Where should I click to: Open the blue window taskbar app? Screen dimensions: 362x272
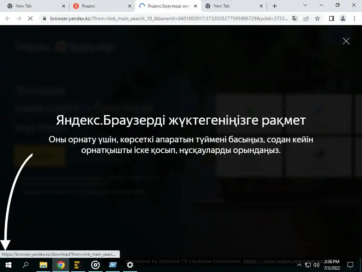(x=113, y=265)
